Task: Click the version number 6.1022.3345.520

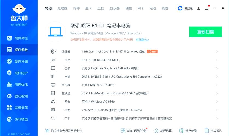Action: pyautogui.click(x=19, y=134)
